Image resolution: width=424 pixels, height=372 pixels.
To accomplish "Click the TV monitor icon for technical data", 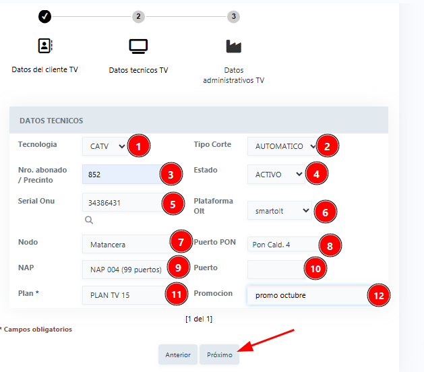I will click(138, 46).
